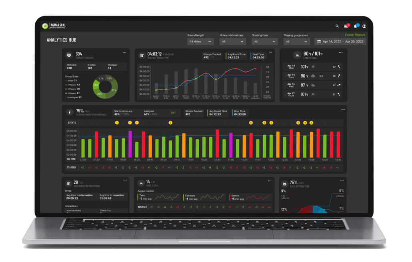This screenshot has height=262, width=412.
Task: Click the Groups Tracked panel icon
Action: click(68, 55)
